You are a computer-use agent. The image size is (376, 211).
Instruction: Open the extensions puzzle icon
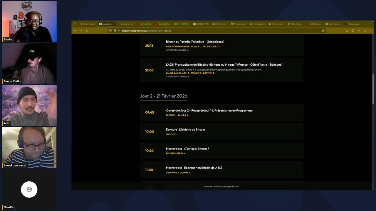(365, 30)
